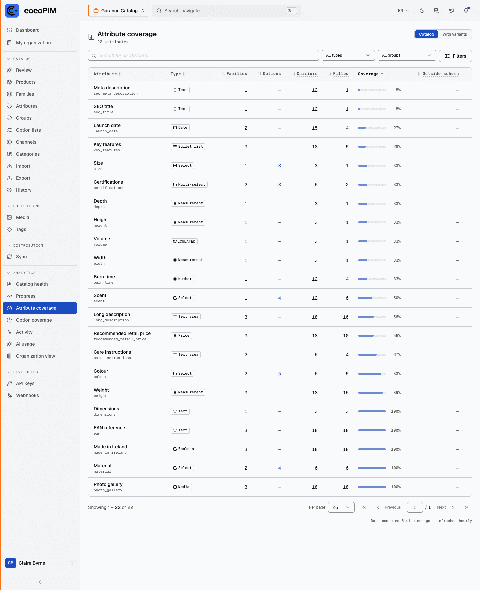480x590 pixels.
Task: Open Catalog health in the sidebar
Action: pyautogui.click(x=40, y=284)
